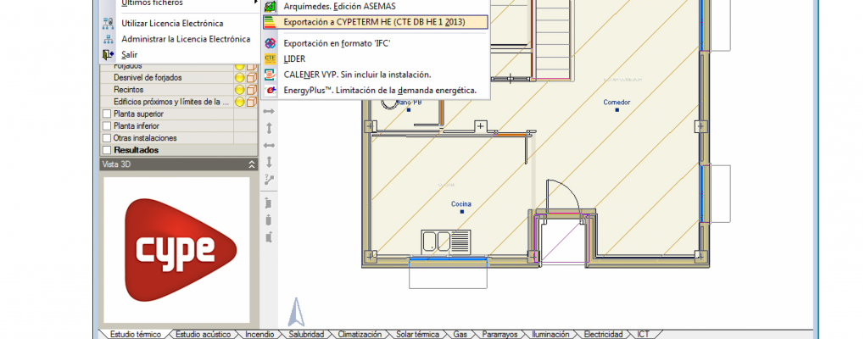865x339 pixels.
Task: Toggle yellow light for Edificios próximos row
Action: point(240,102)
